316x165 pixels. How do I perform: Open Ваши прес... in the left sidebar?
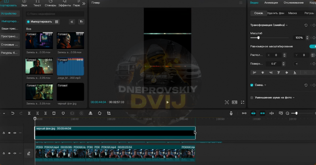(9, 28)
